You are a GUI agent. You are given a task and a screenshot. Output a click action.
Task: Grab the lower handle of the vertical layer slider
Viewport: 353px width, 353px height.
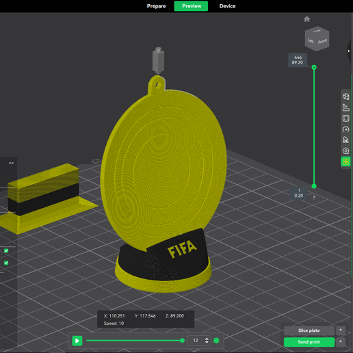click(314, 186)
